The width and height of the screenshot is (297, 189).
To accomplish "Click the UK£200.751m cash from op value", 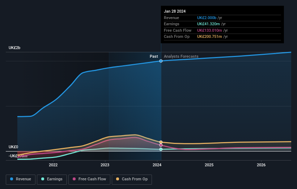I will click(x=209, y=37).
